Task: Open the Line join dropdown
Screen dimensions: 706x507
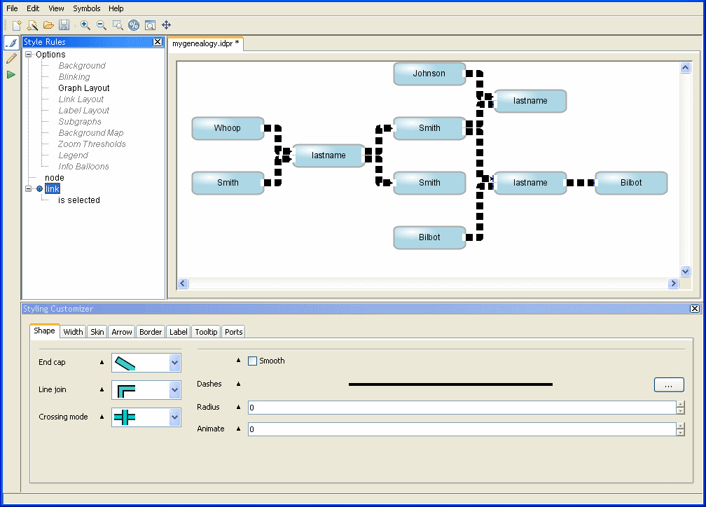Action: coord(175,390)
